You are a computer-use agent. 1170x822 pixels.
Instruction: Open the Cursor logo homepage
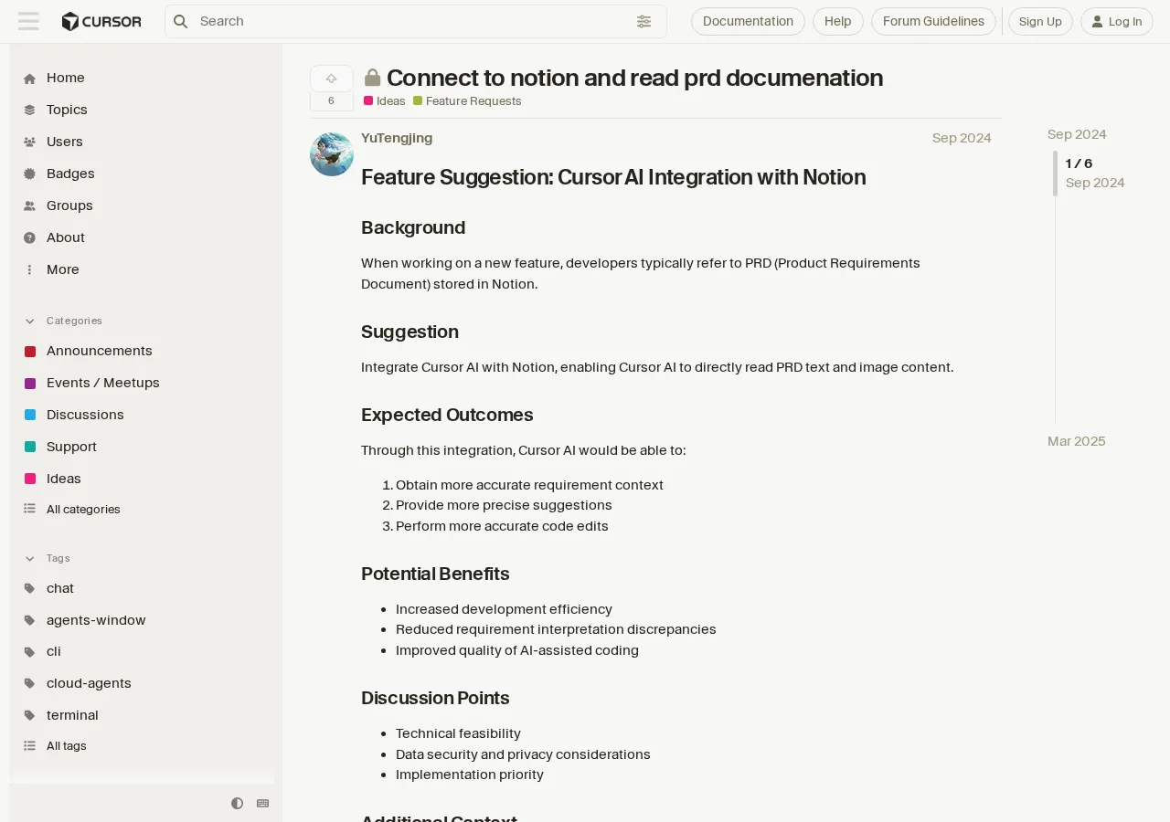[x=101, y=21]
